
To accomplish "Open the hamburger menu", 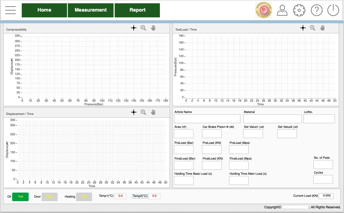I will point(10,10).
